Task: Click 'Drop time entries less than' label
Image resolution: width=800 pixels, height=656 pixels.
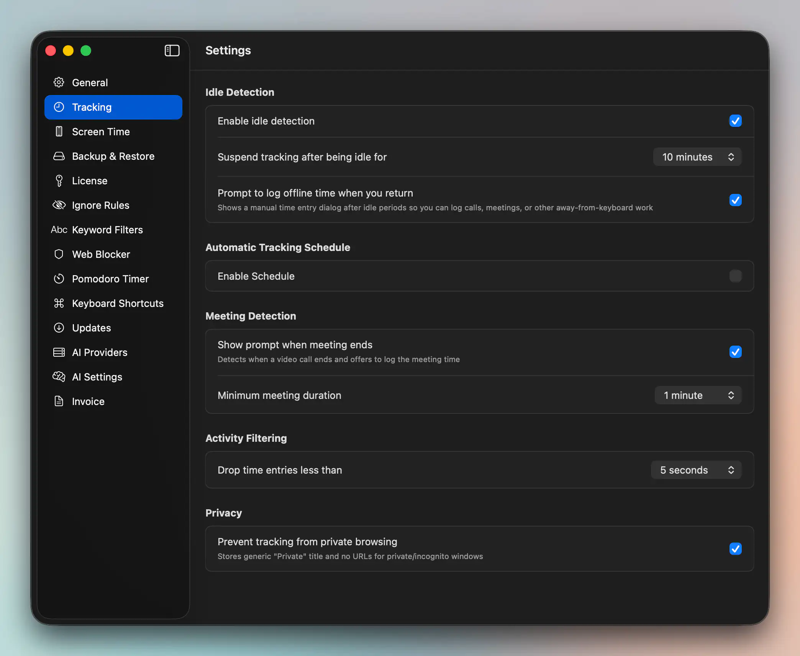Action: pos(280,470)
